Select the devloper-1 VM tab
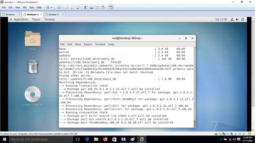 coord(33,14)
